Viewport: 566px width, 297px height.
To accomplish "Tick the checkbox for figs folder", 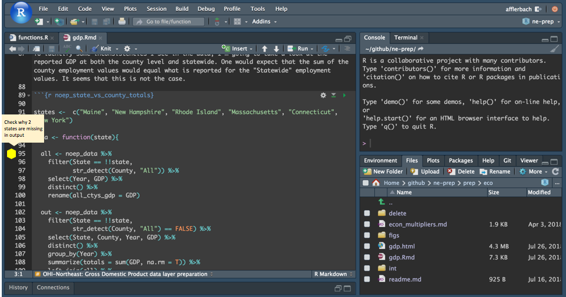I will click(367, 235).
